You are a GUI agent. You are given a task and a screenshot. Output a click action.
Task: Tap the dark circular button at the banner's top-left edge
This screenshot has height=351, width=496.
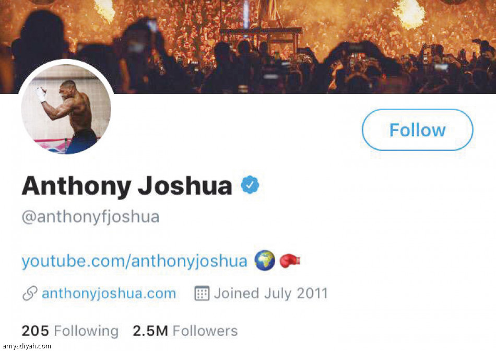[43, 2]
